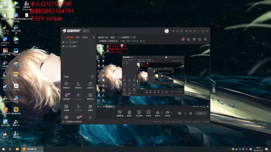The width and height of the screenshot is (271, 152).
Task: Edit the 英雄联盟 category field
Action: 127,37
